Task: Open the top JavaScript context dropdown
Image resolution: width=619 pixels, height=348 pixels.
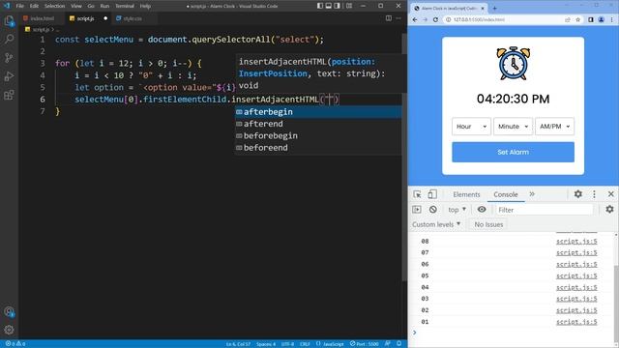Action: 457,210
